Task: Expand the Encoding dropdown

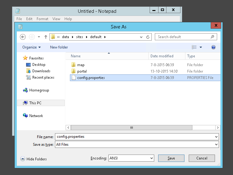Action: (x=152, y=158)
